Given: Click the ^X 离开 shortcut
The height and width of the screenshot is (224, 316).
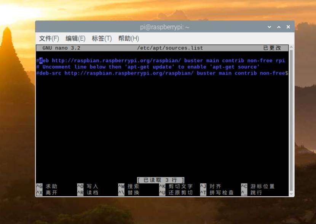Looking at the screenshot, I should [x=47, y=193].
